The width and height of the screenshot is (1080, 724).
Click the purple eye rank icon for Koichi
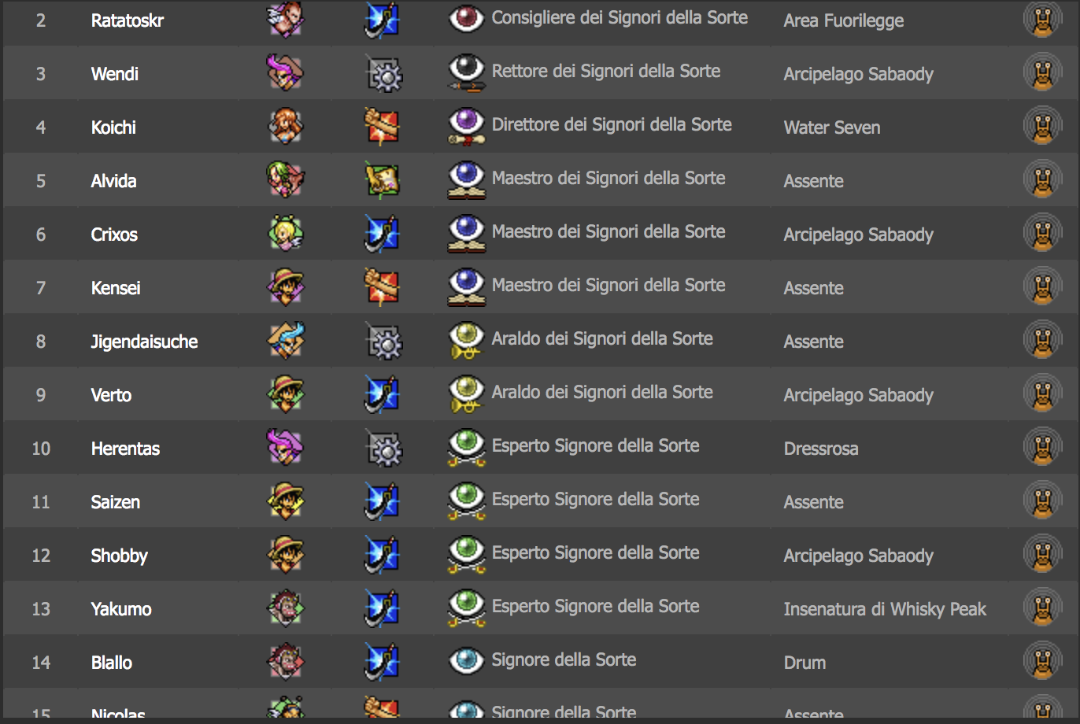466,127
